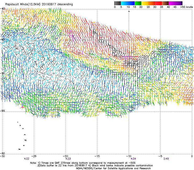The width and height of the screenshot is (194, 170).
Task: Click the longitude axis label '-10'
Action: pyautogui.click(x=129, y=156)
